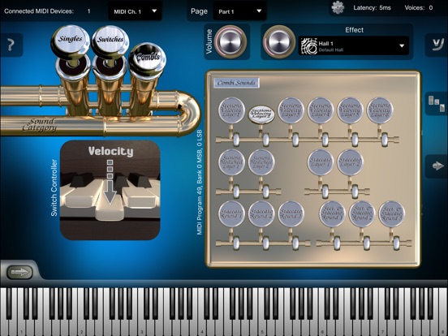Adjust the Volume knob
This screenshot has width=448, height=336.
click(x=230, y=41)
